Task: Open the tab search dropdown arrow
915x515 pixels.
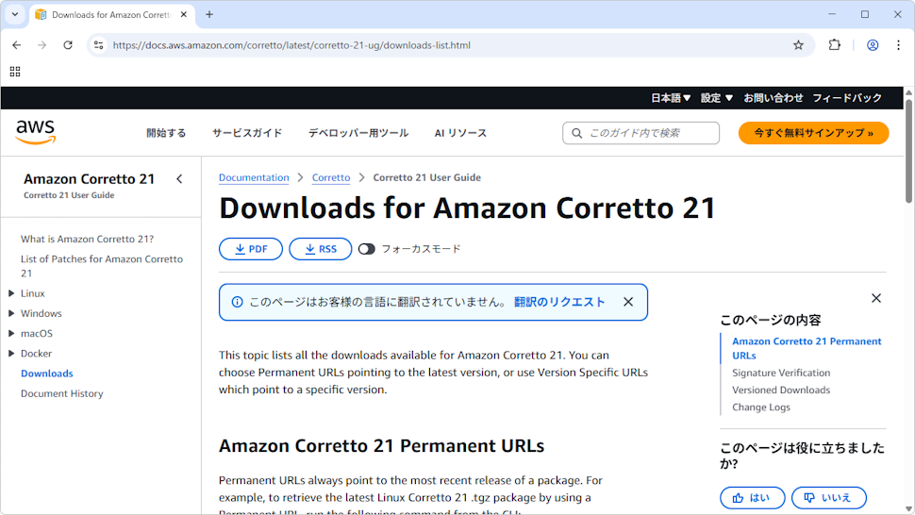Action: (15, 14)
